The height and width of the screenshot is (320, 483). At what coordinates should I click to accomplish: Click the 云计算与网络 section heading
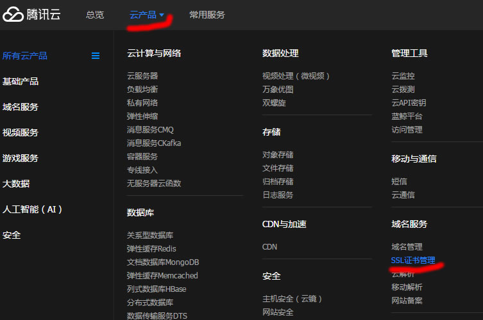tap(154, 53)
